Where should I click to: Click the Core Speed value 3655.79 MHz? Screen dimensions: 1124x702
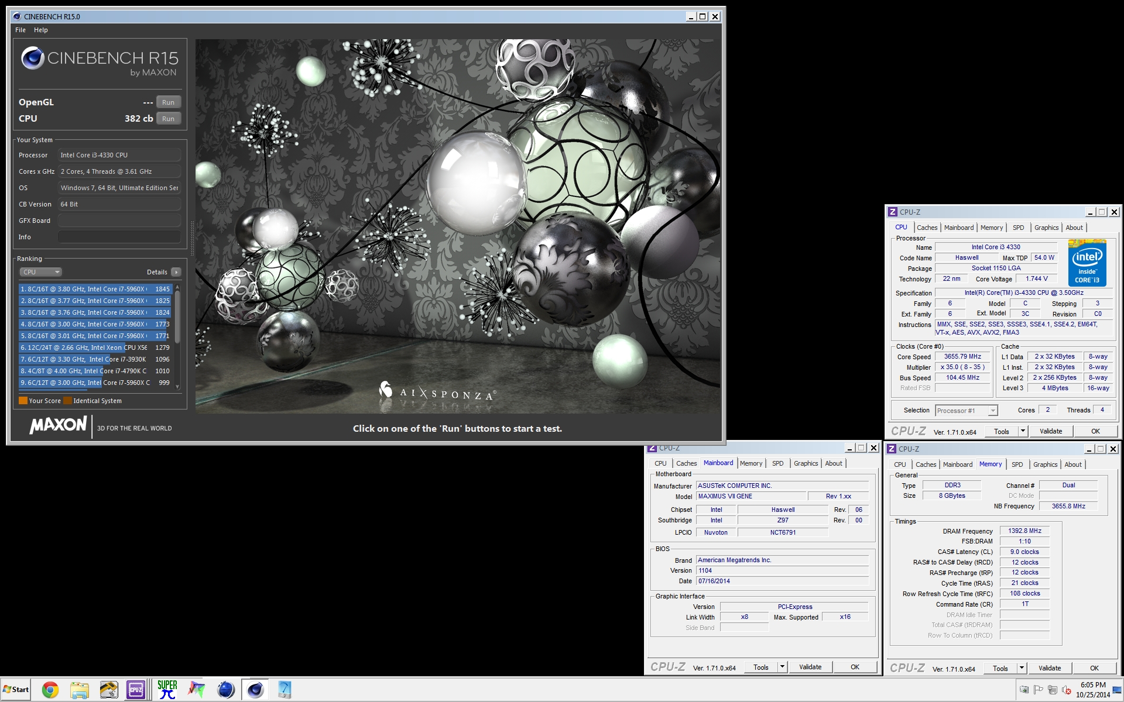pos(962,356)
